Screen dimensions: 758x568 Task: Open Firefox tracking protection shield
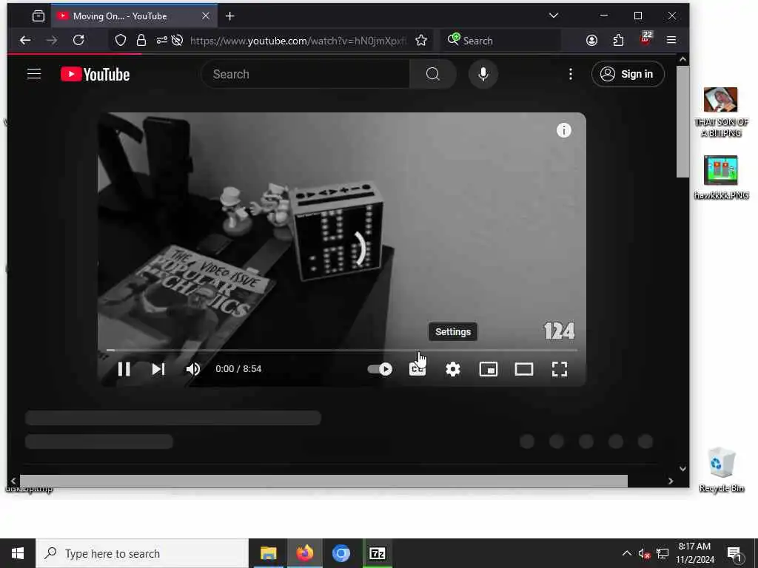point(121,41)
